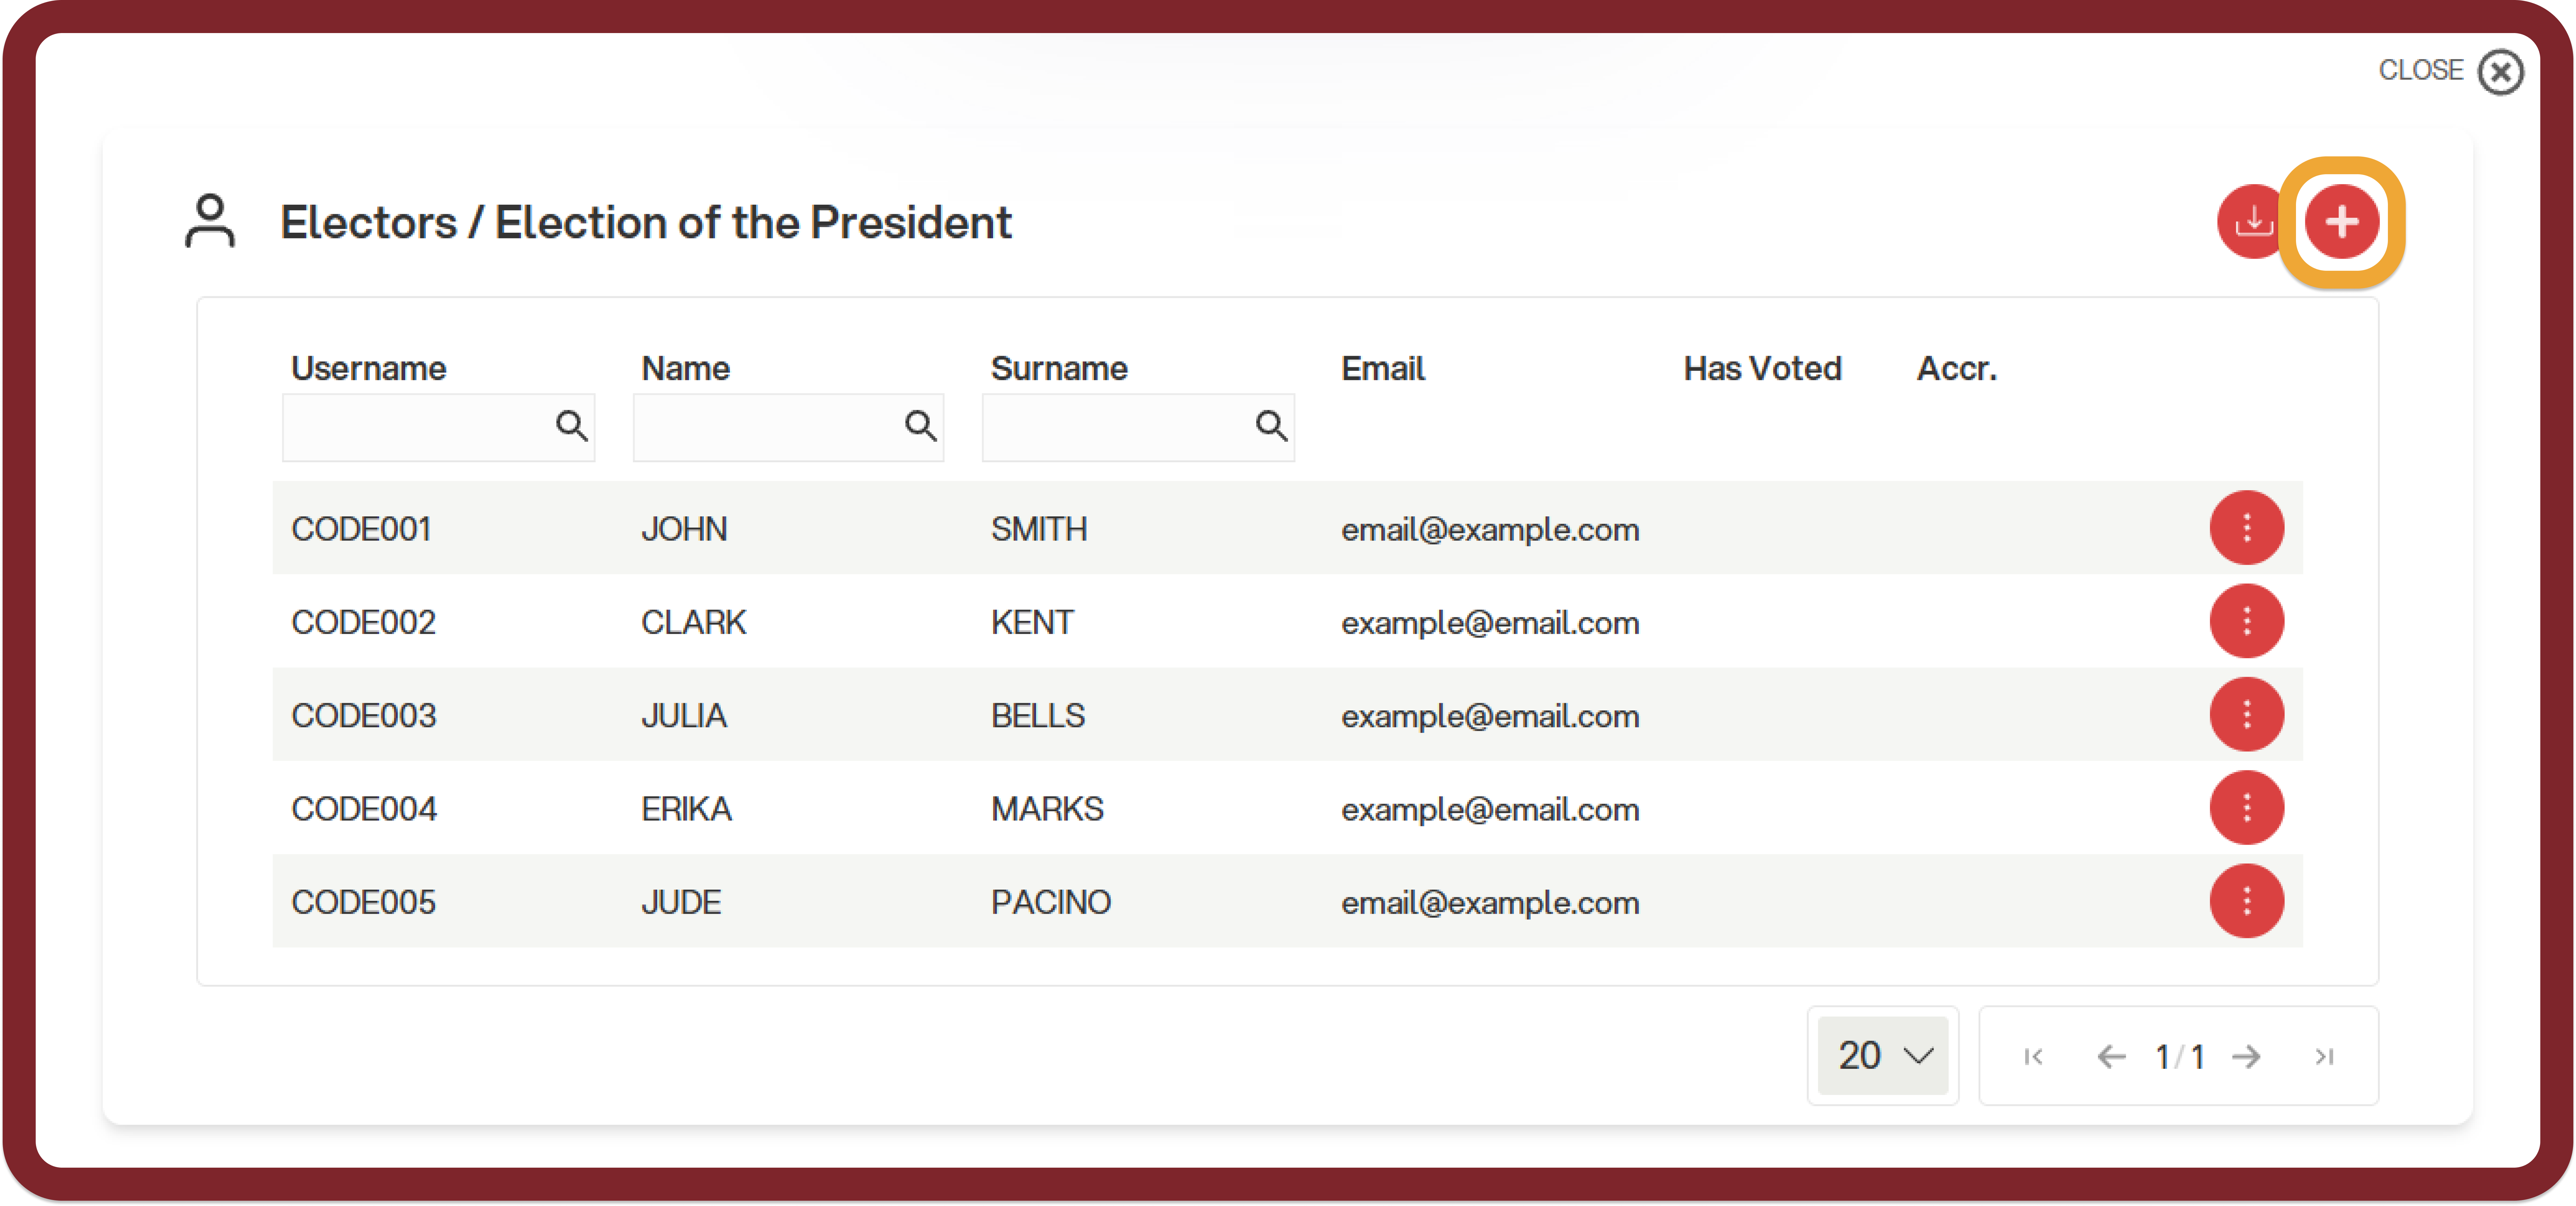Click magnifier icon in Username filter

[x=571, y=426]
